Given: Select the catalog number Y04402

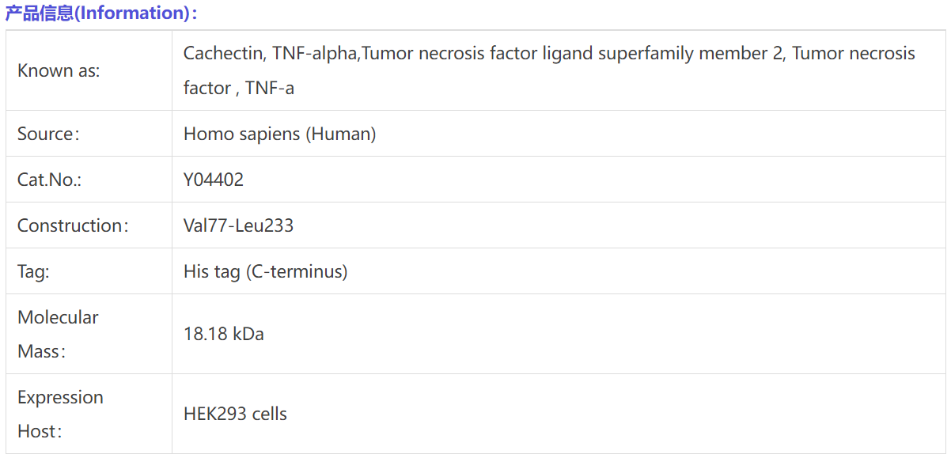Looking at the screenshot, I should pos(214,180).
